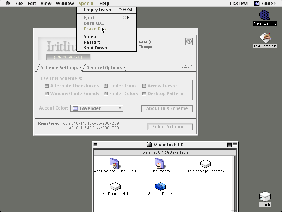Click the Macintosh HD window zoom box
Screen dimensions: 282x212
[x=229, y=145]
